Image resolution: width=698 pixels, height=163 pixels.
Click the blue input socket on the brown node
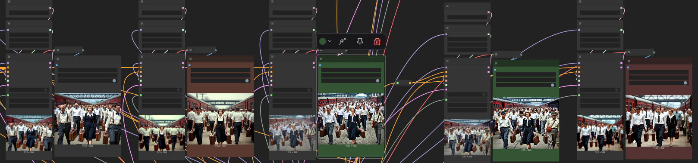click(189, 65)
